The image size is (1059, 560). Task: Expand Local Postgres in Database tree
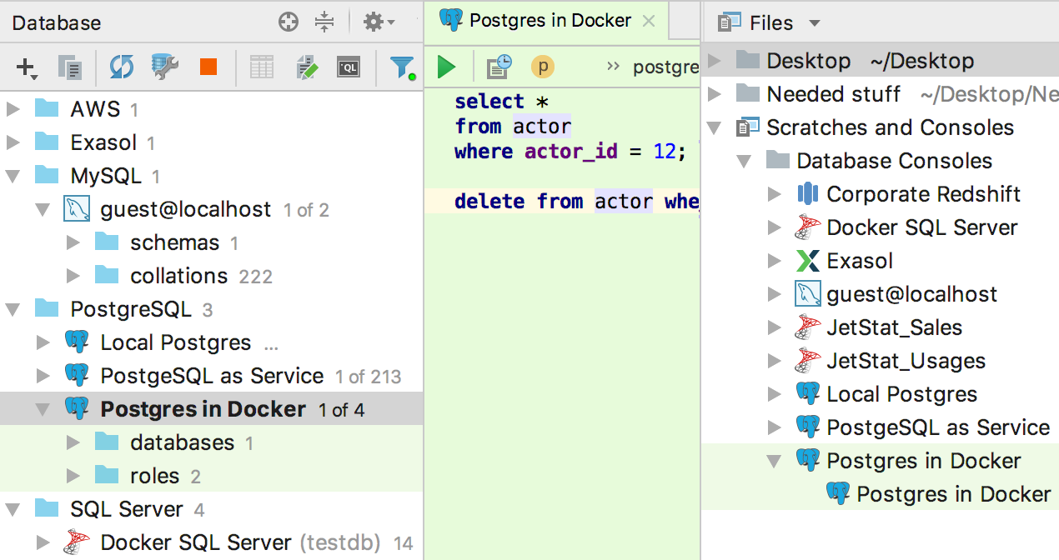43,342
